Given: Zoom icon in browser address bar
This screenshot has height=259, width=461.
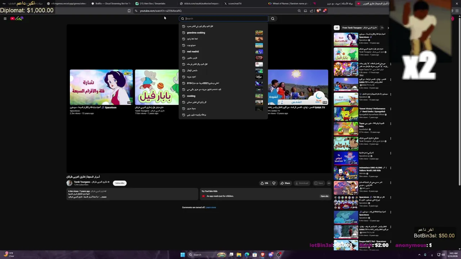Looking at the screenshot, I should pos(299,11).
